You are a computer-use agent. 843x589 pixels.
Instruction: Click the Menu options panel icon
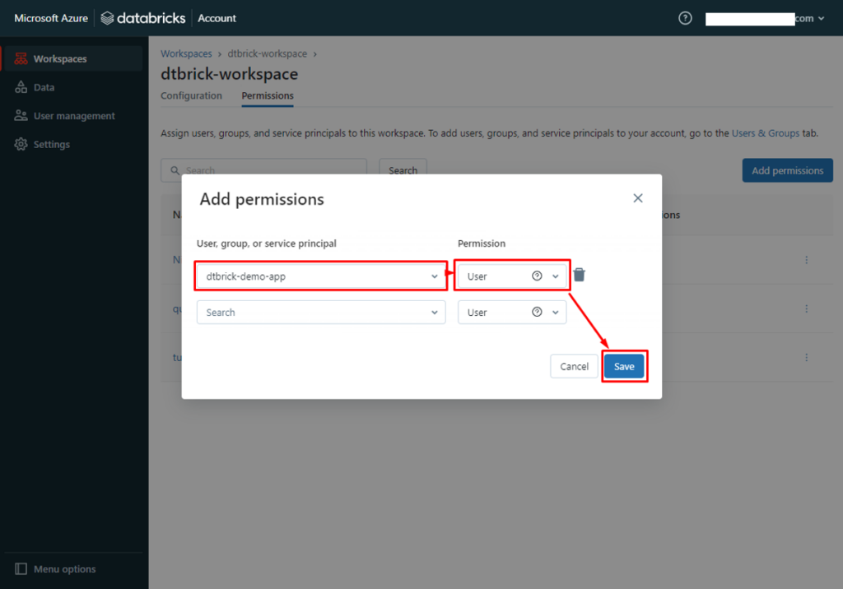[21, 569]
